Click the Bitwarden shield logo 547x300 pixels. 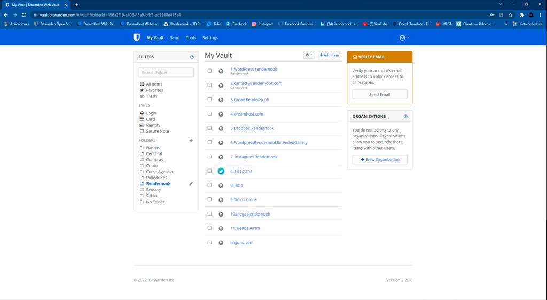137,37
